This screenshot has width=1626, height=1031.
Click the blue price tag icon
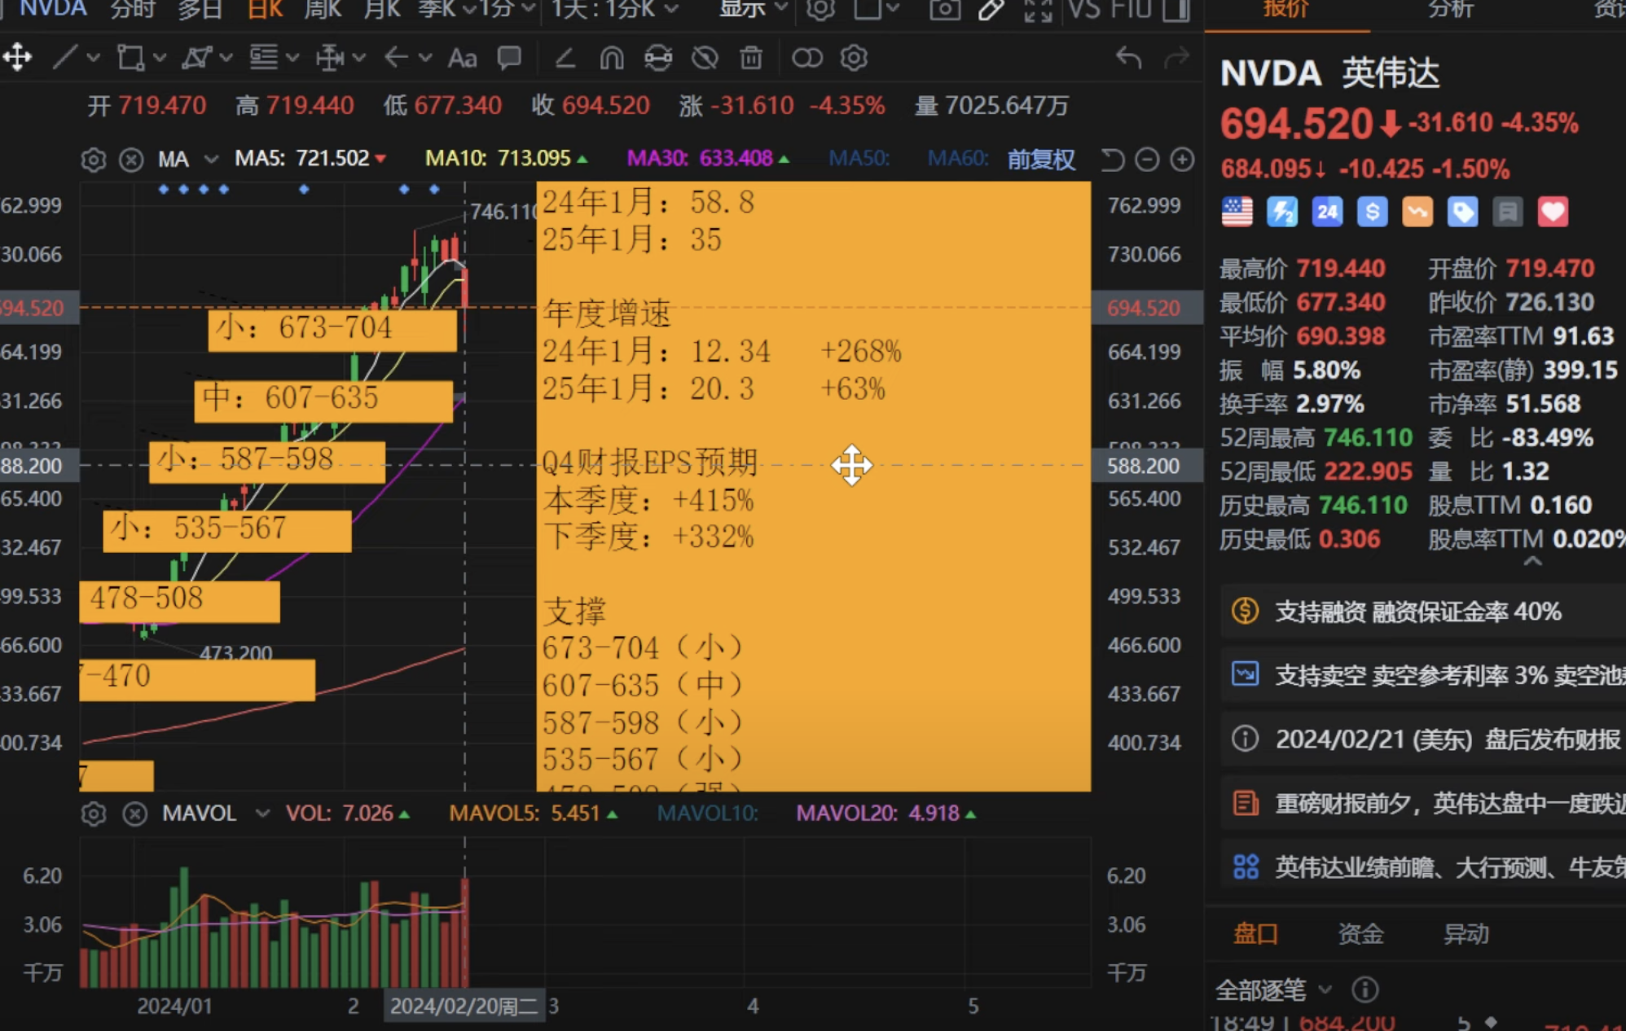click(x=1463, y=212)
